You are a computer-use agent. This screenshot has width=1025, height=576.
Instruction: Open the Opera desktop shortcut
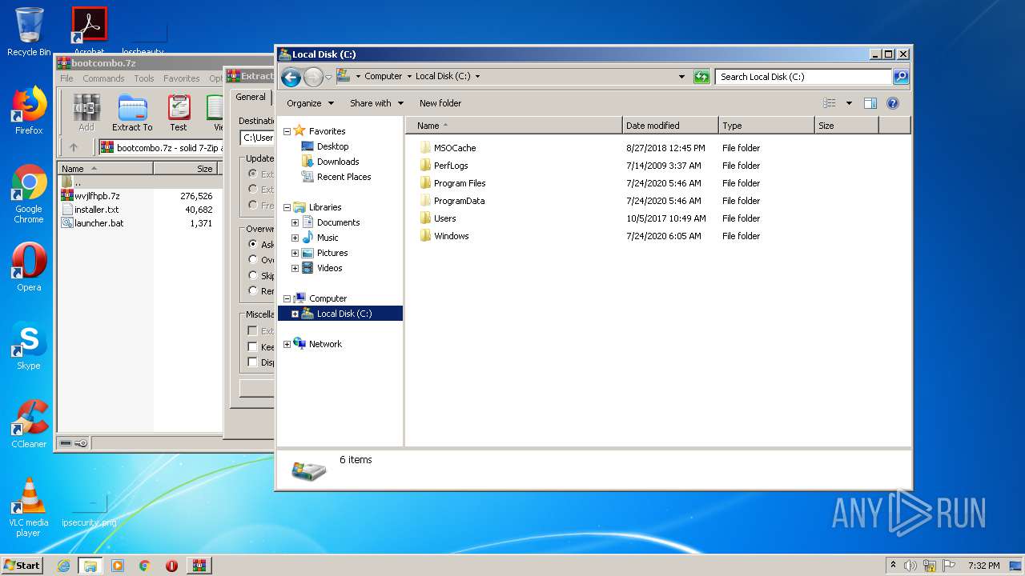tap(29, 267)
